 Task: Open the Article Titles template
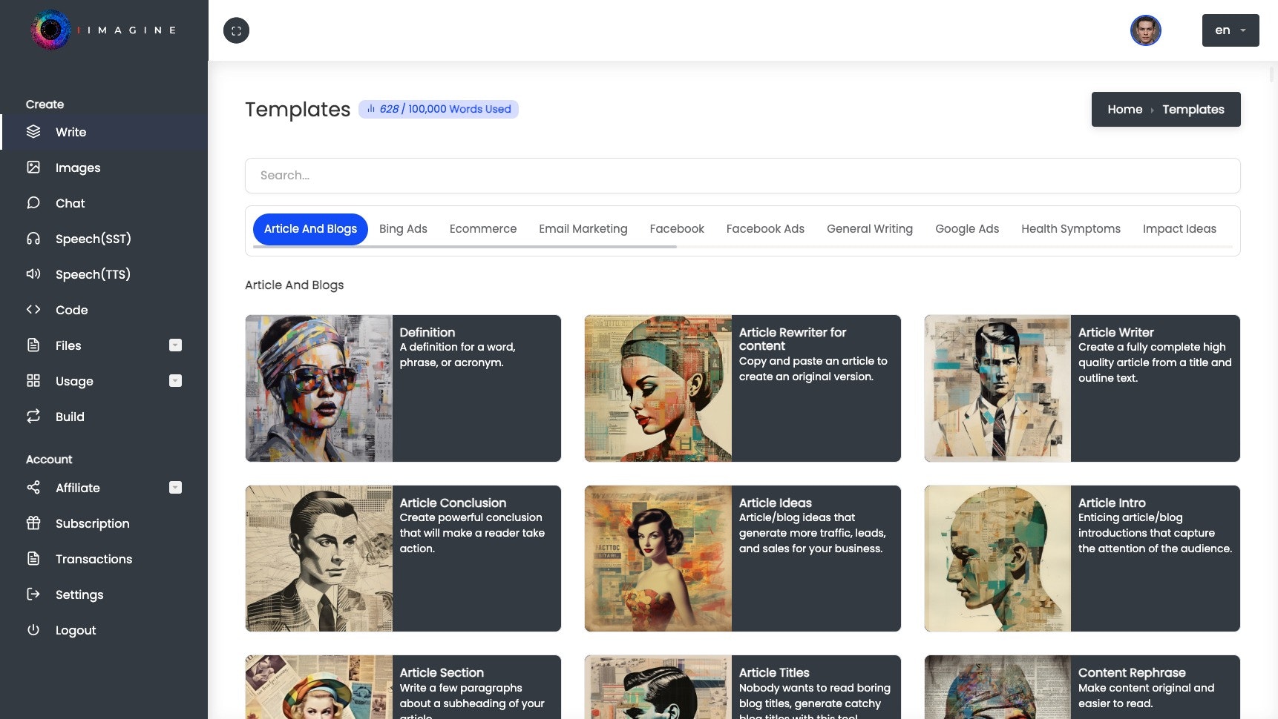point(742,687)
